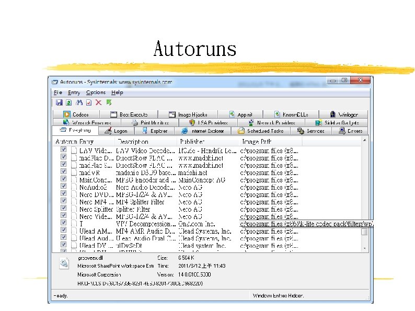Click the Refresh toolbar icon

(x=69, y=102)
